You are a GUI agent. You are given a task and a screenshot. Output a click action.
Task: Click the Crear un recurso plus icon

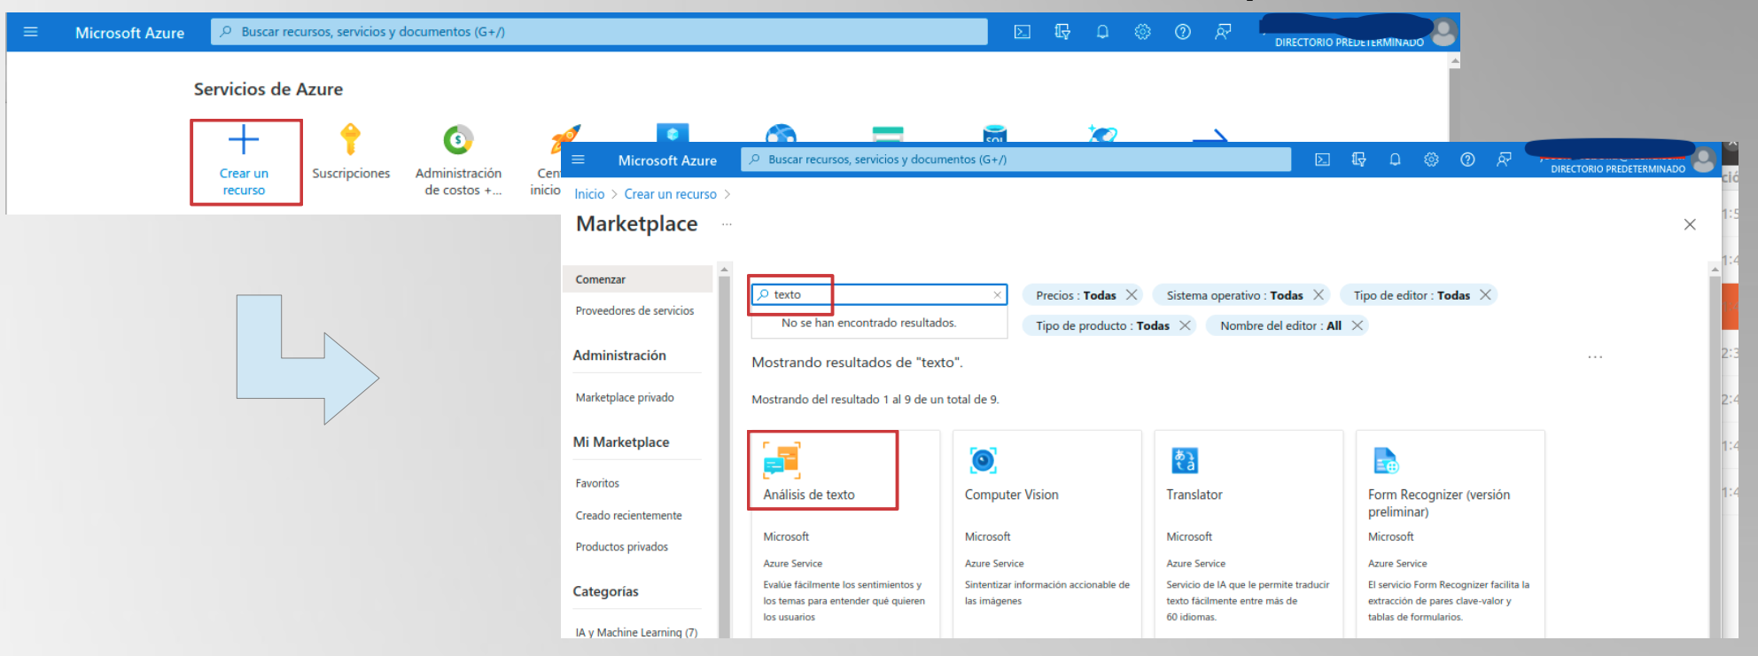point(244,140)
